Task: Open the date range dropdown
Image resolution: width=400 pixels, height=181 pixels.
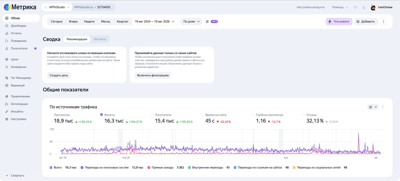Action: 155,22
